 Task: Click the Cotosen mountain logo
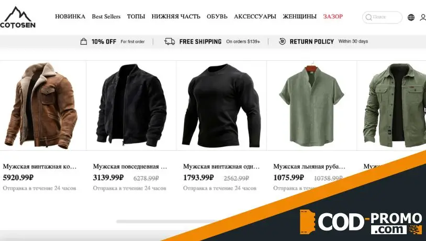pos(18,17)
